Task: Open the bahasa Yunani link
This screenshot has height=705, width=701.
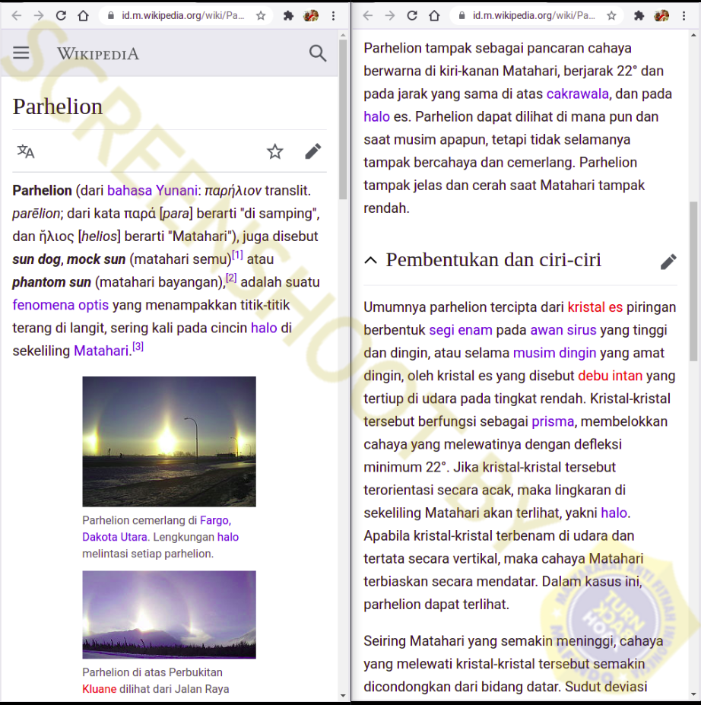Action: [x=152, y=191]
